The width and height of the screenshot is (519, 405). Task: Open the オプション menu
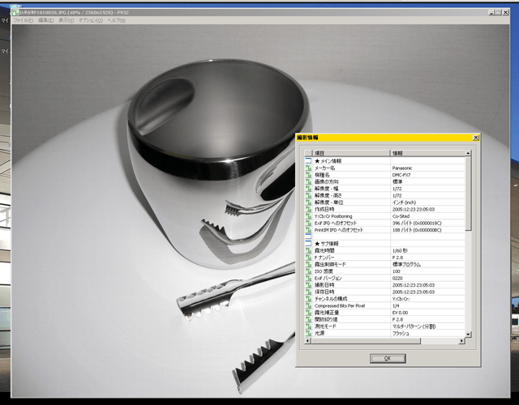[91, 20]
